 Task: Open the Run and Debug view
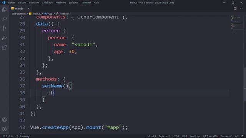tap(4, 38)
